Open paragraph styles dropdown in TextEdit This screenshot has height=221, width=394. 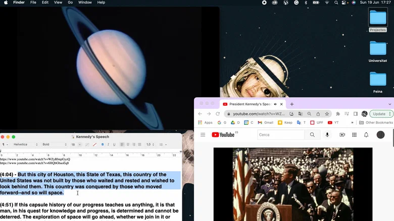click(x=5, y=144)
